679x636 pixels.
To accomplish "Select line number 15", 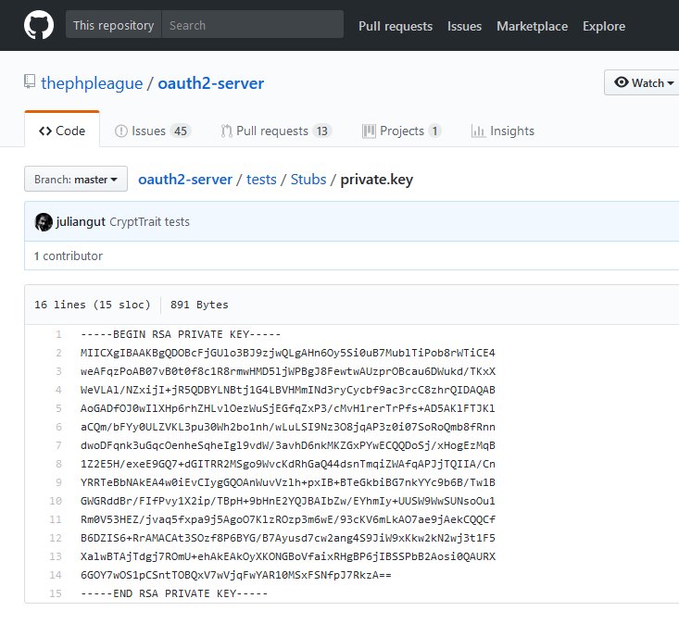I will (56, 593).
